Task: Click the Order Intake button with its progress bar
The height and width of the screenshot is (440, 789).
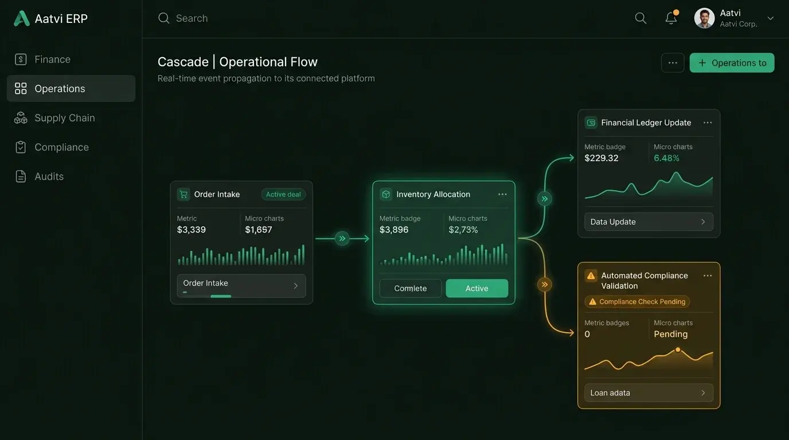Action: click(x=241, y=286)
